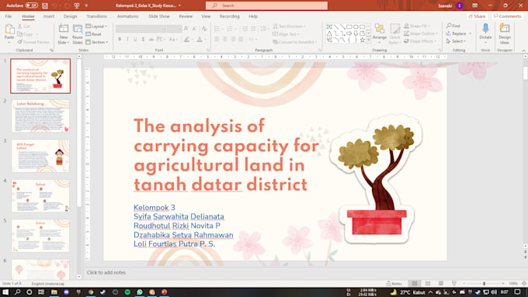Image resolution: width=528 pixels, height=297 pixels.
Task: Select slide 4 thumbnail
Action: pyautogui.click(x=40, y=195)
